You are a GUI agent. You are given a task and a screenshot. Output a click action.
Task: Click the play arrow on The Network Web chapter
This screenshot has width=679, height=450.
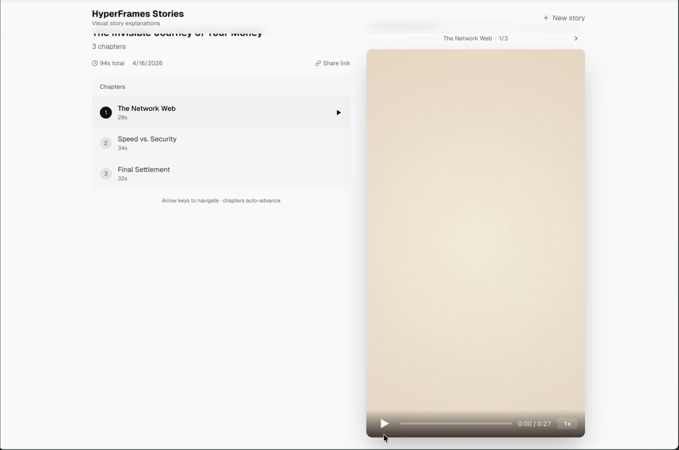[339, 113]
